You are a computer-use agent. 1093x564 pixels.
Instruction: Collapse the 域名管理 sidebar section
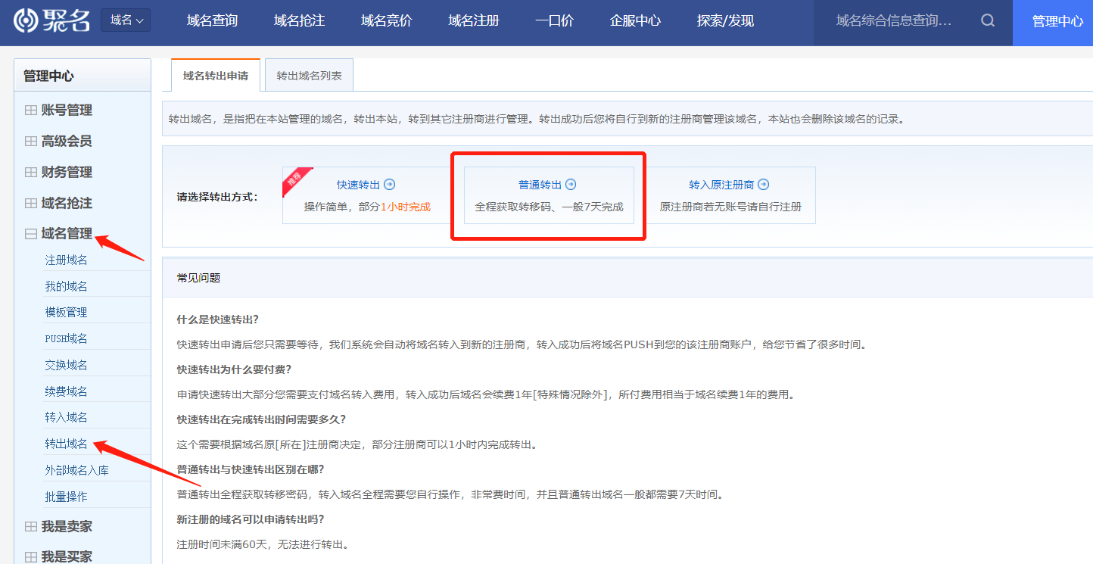coord(67,234)
